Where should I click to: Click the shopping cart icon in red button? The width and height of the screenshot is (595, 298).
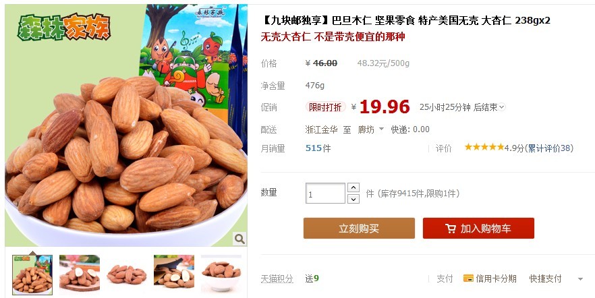pos(451,229)
